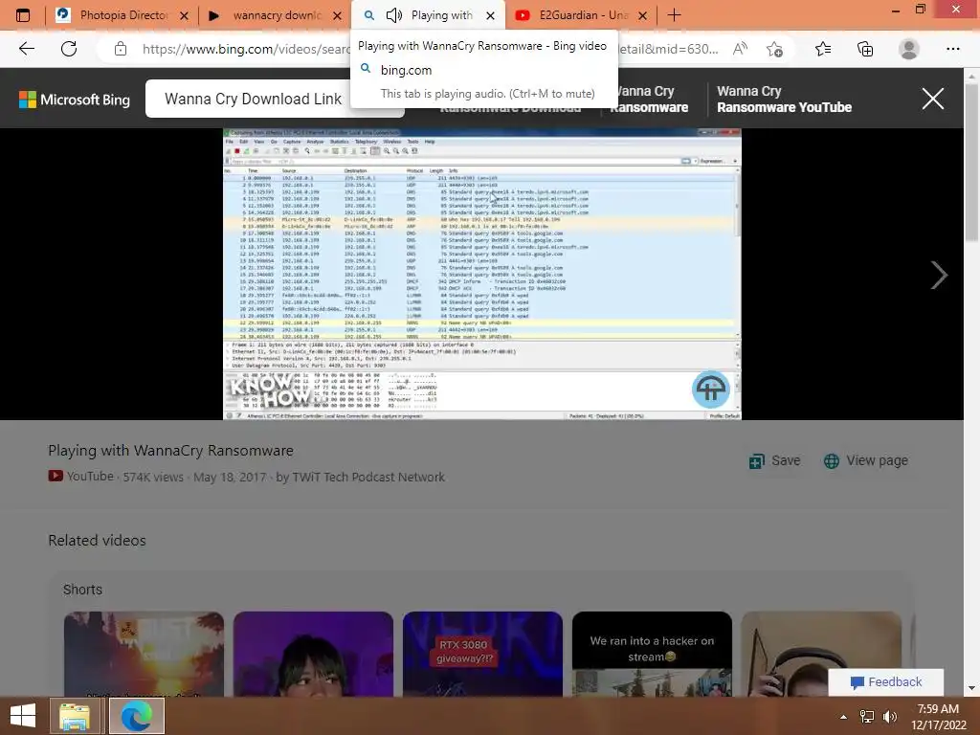Close the video detail overlay with X

coord(932,99)
